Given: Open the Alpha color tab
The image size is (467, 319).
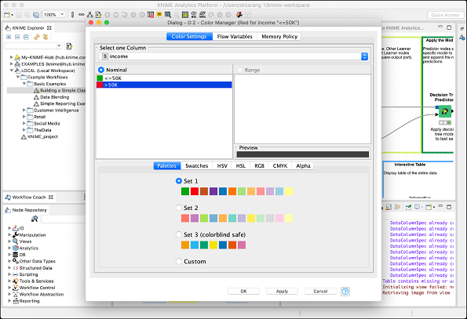Looking at the screenshot, I should pyautogui.click(x=303, y=166).
